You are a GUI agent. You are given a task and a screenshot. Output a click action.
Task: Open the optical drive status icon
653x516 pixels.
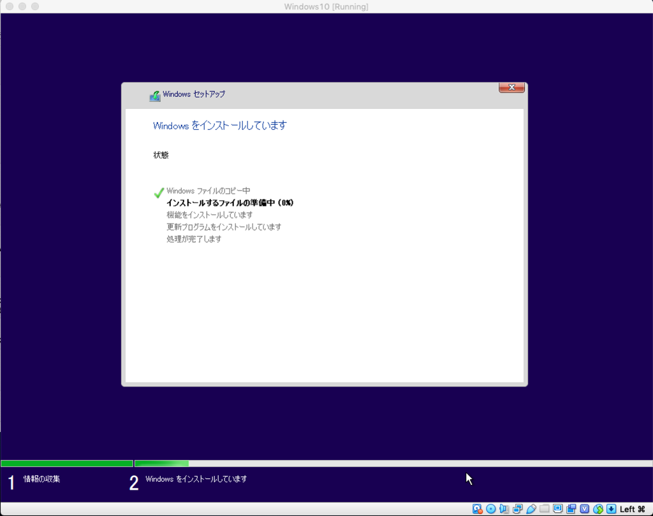click(x=490, y=509)
